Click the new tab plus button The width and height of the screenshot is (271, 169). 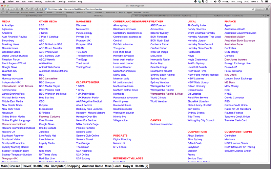click(263, 16)
